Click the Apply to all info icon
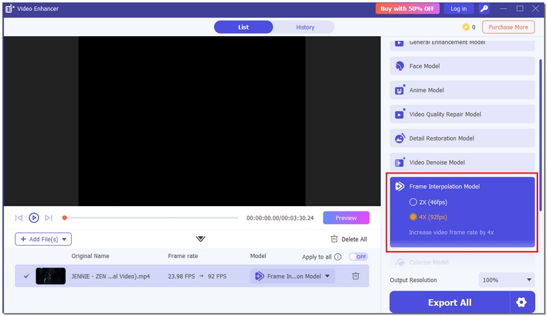This screenshot has width=547, height=316. click(338, 257)
